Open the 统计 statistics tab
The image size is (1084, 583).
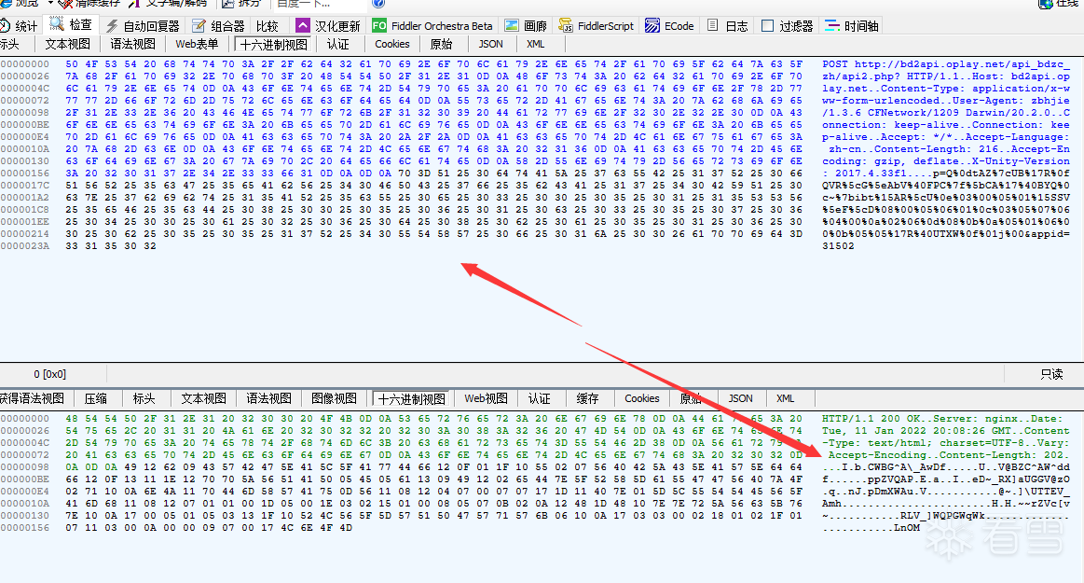21,26
